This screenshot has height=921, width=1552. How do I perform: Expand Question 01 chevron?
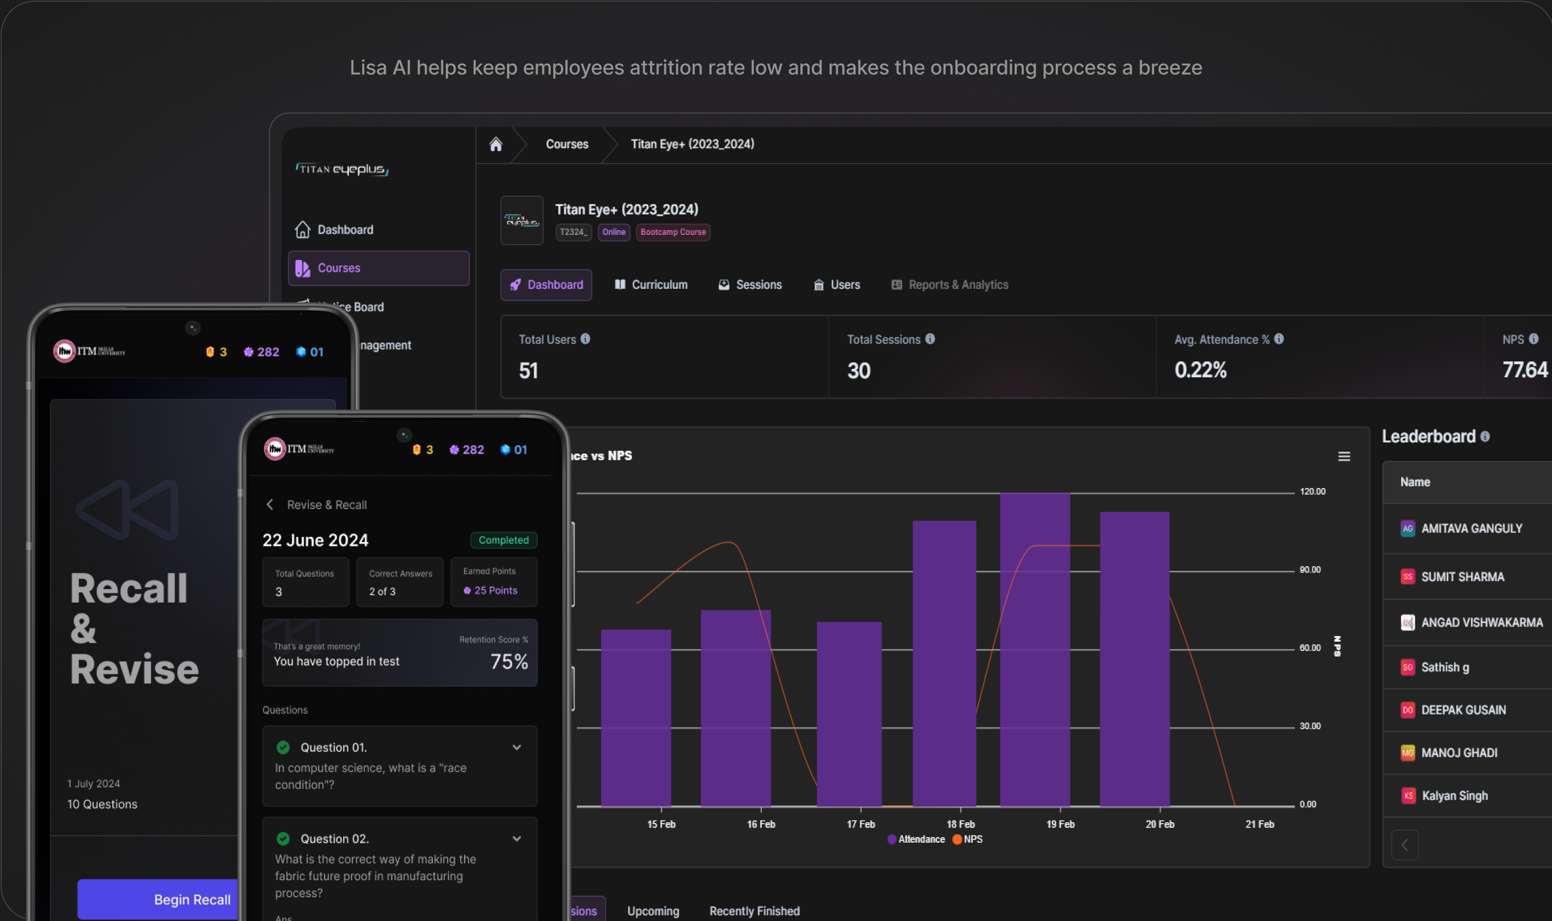[517, 747]
